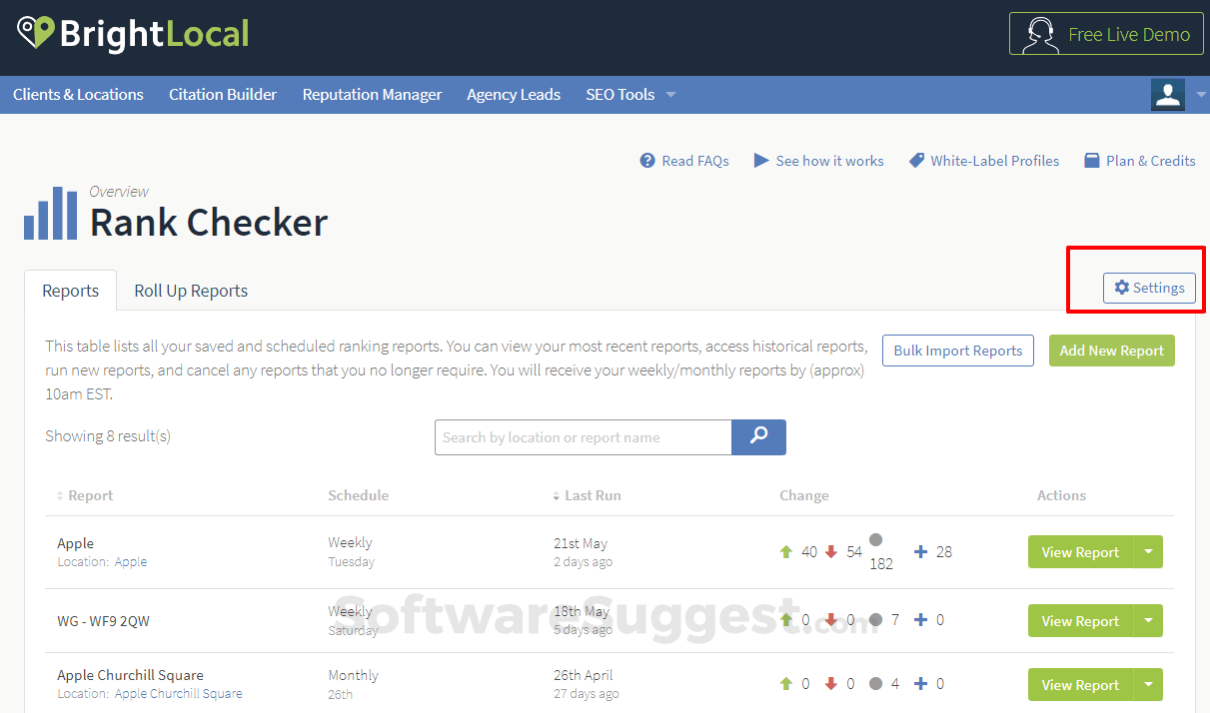Open Read FAQs help icon
Viewport: 1210px width, 713px height.
[647, 161]
